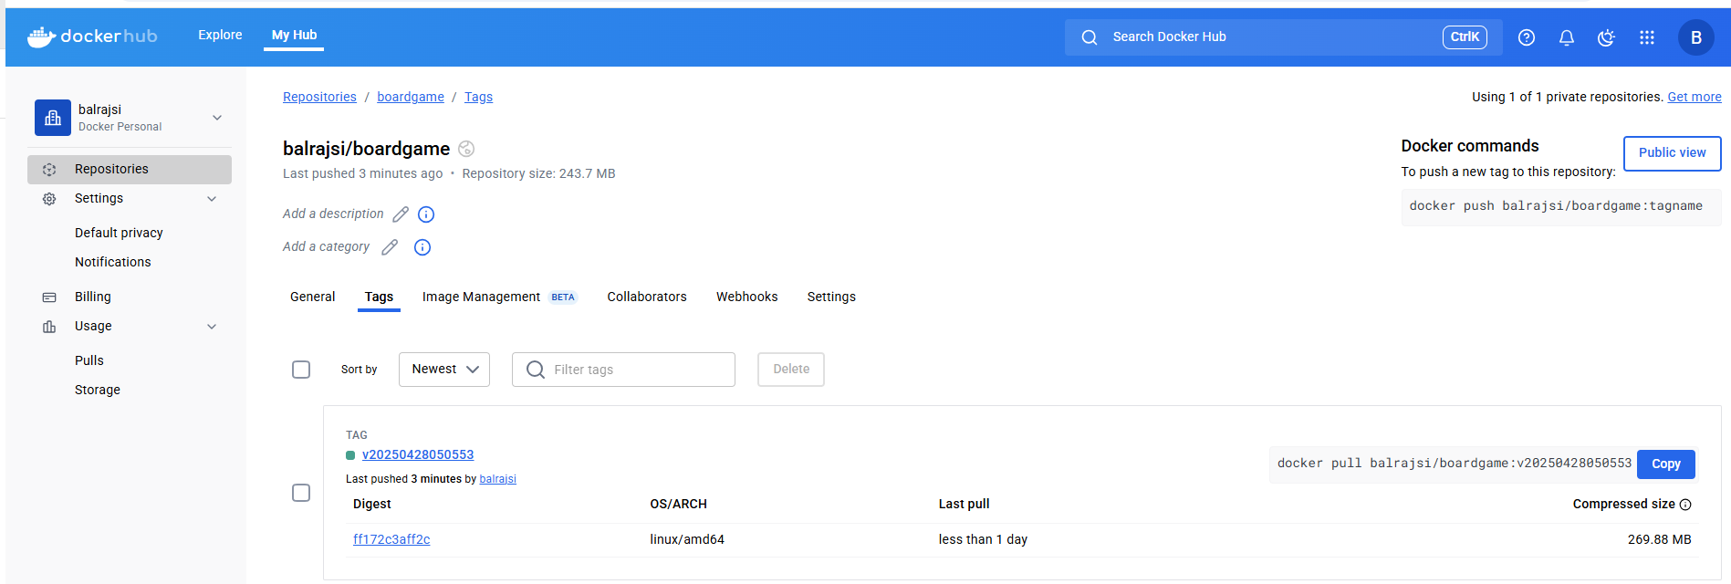Tick the select-all tags checkbox
The height and width of the screenshot is (584, 1731).
301,370
